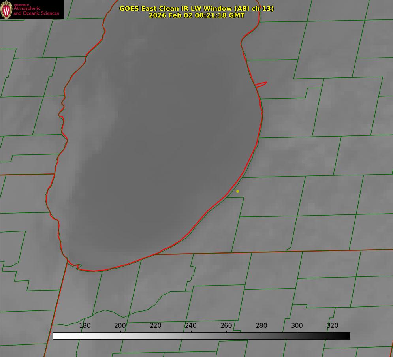393x357 pixels.
Task: Click 'Atmospheric and Oceanic Sciences' text
Action: point(36,11)
